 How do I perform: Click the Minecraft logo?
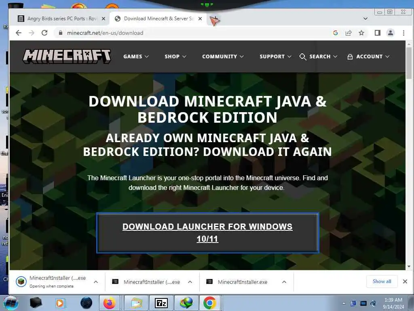point(67,56)
